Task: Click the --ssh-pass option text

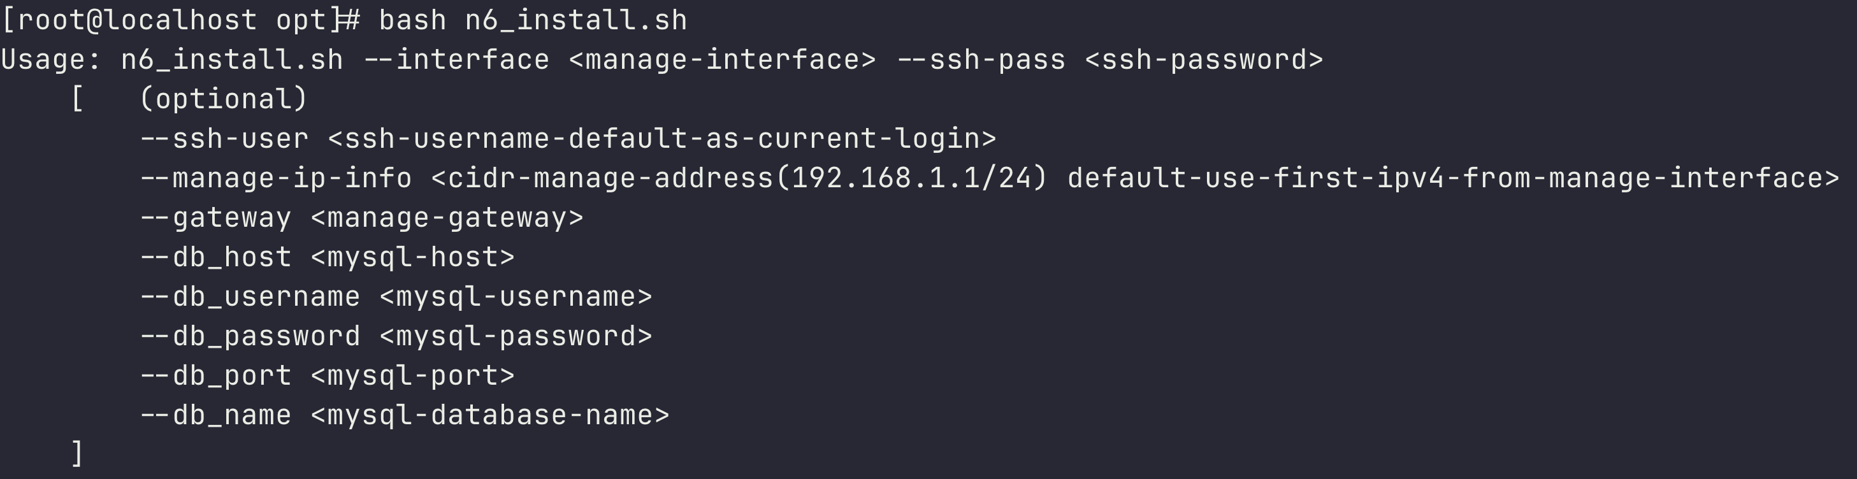Action: click(980, 60)
